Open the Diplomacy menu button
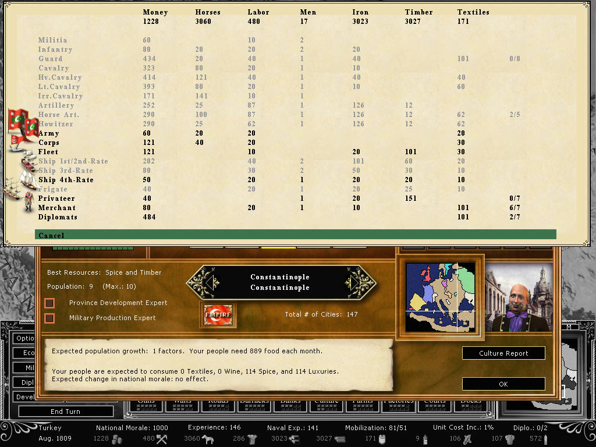The image size is (596, 447). coord(24,382)
